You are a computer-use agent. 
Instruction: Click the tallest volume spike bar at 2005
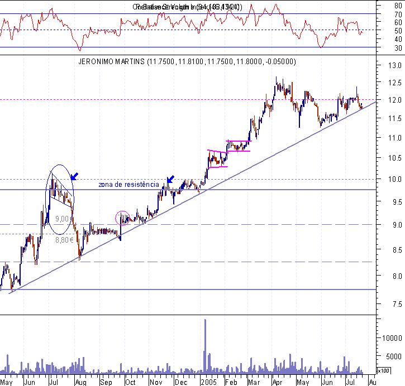tap(206, 346)
